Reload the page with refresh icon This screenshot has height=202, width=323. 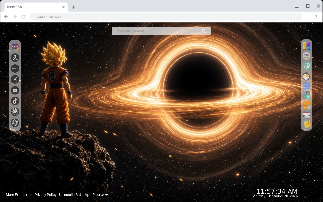tap(23, 17)
